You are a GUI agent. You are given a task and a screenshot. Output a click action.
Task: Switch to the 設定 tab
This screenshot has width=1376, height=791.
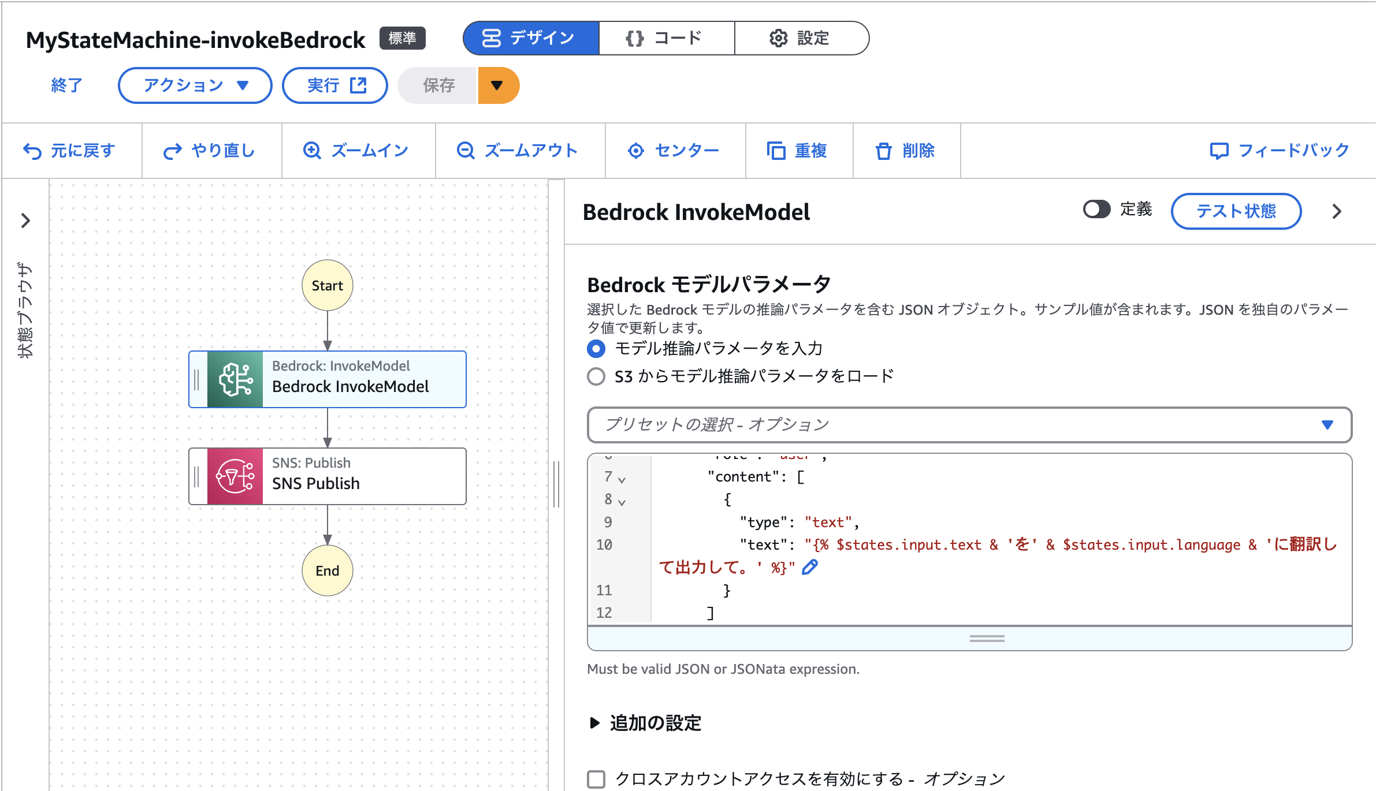coord(801,38)
